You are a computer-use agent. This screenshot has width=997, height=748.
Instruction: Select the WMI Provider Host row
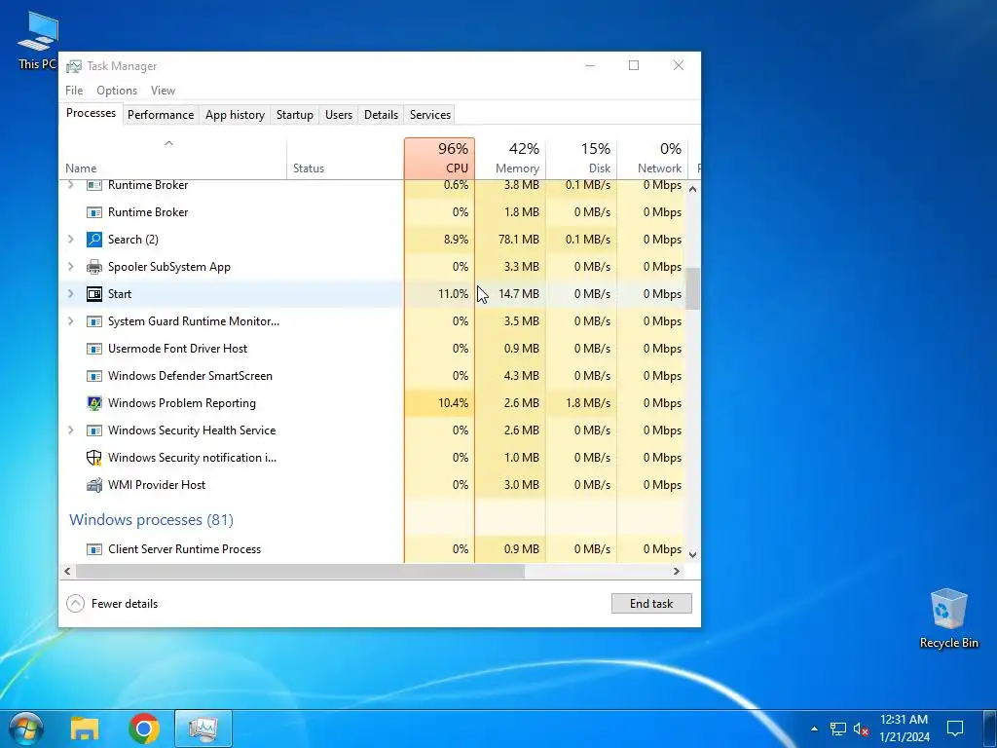372,485
